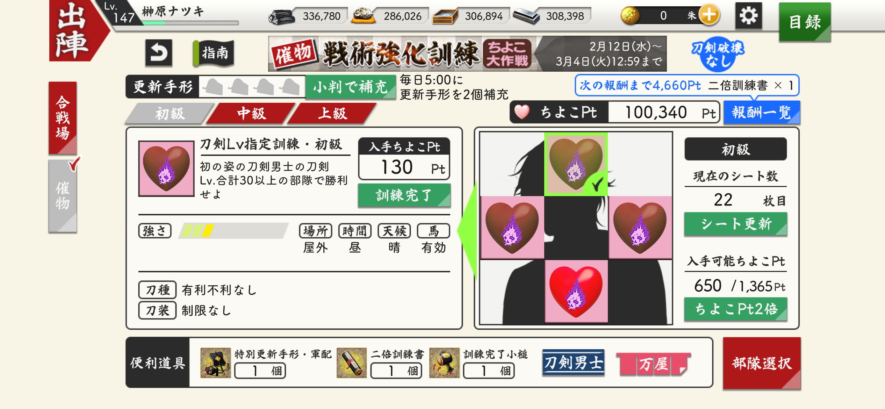
Task: Select the double training scroll item icon
Action: point(351,363)
